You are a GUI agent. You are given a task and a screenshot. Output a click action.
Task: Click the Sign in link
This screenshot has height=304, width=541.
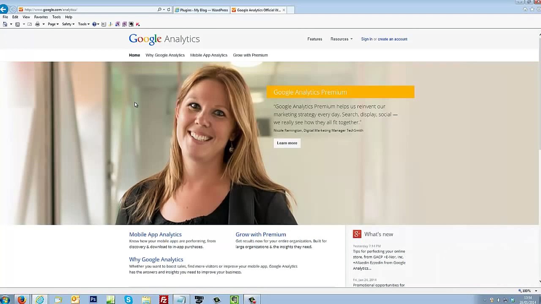click(366, 39)
